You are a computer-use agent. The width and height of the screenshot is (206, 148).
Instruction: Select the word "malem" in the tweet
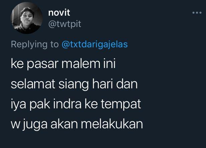81,64
